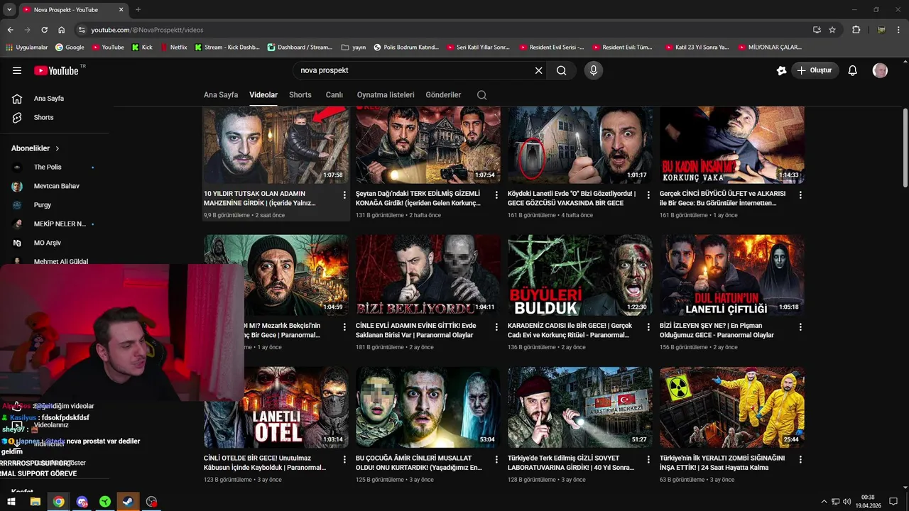Open options menu for KARADENİZ CADISI video
This screenshot has width=909, height=511.
648,327
